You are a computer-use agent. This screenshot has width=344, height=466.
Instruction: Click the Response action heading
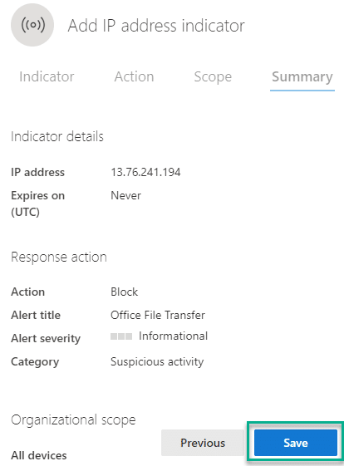click(x=59, y=257)
